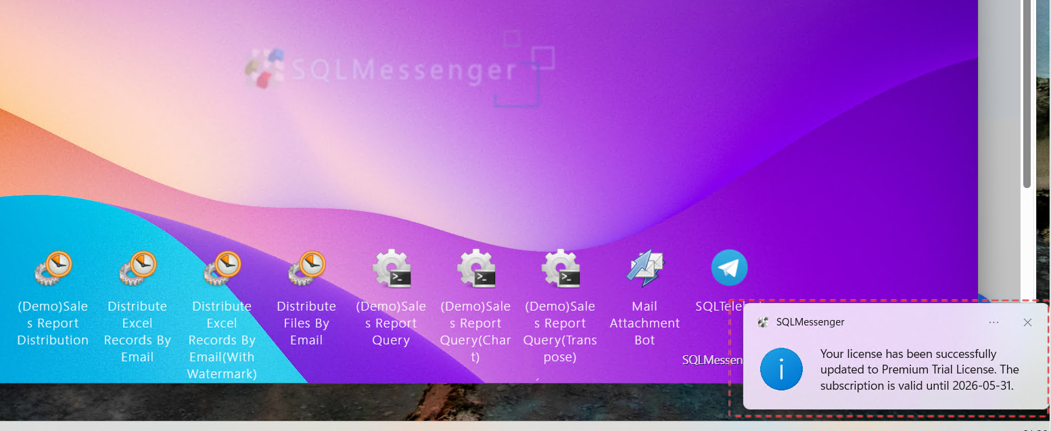Click "Mail Attachment Bot" label

pos(645,323)
